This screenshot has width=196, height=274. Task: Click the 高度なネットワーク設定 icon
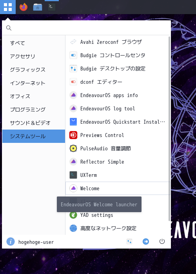(73, 228)
